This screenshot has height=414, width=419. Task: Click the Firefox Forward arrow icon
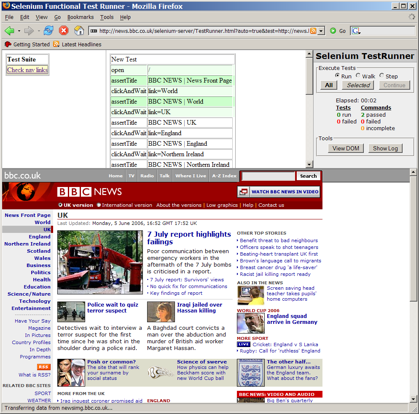click(29, 31)
